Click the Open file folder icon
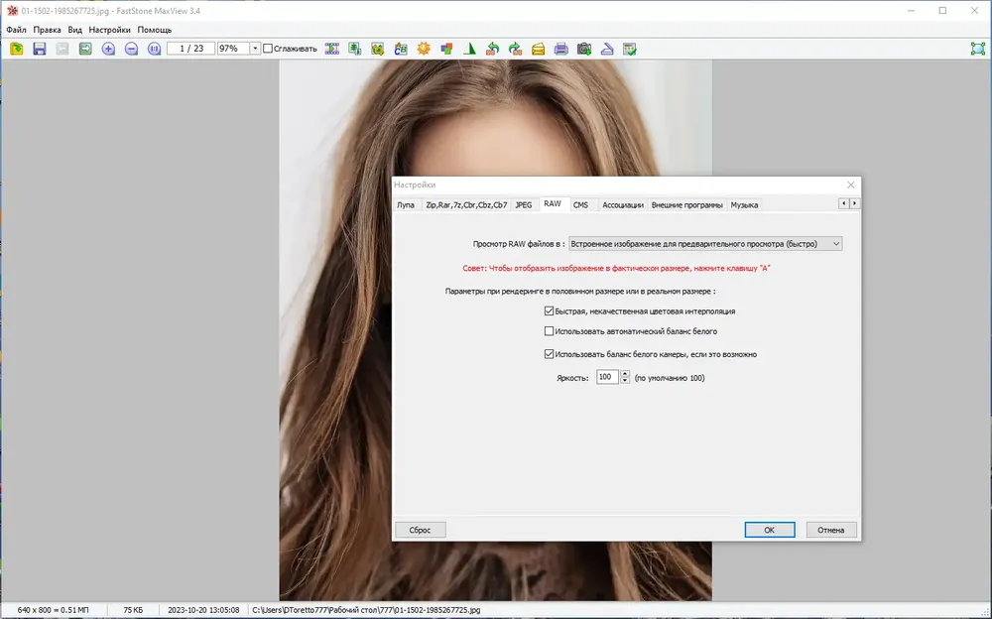This screenshot has height=619, width=992. click(17, 49)
